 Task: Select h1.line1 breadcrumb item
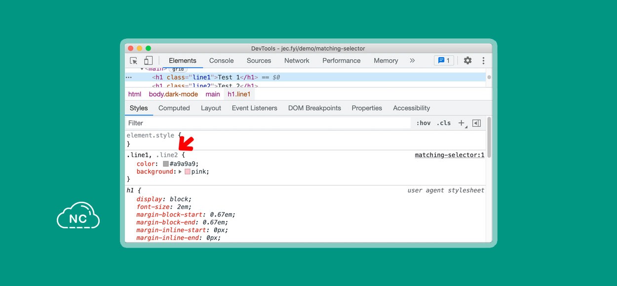239,94
